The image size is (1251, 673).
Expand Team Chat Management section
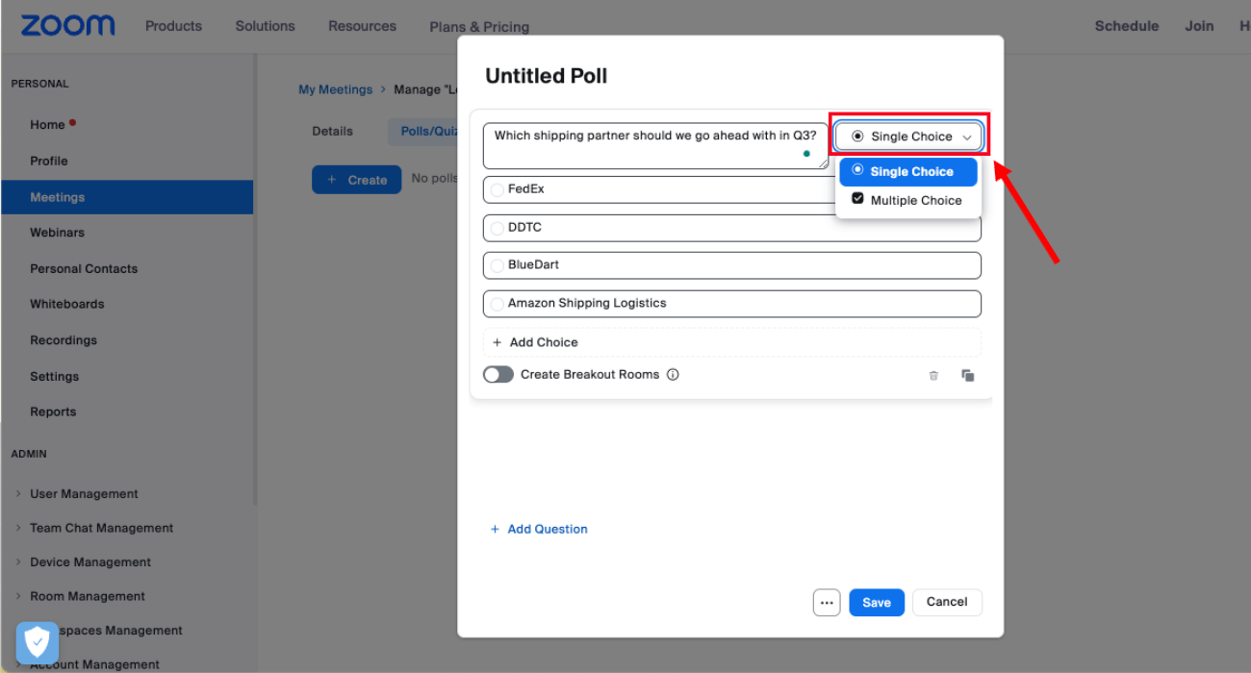[101, 528]
